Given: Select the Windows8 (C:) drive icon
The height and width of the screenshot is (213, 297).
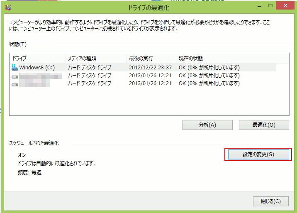Looking at the screenshot, I should pyautogui.click(x=15, y=67).
